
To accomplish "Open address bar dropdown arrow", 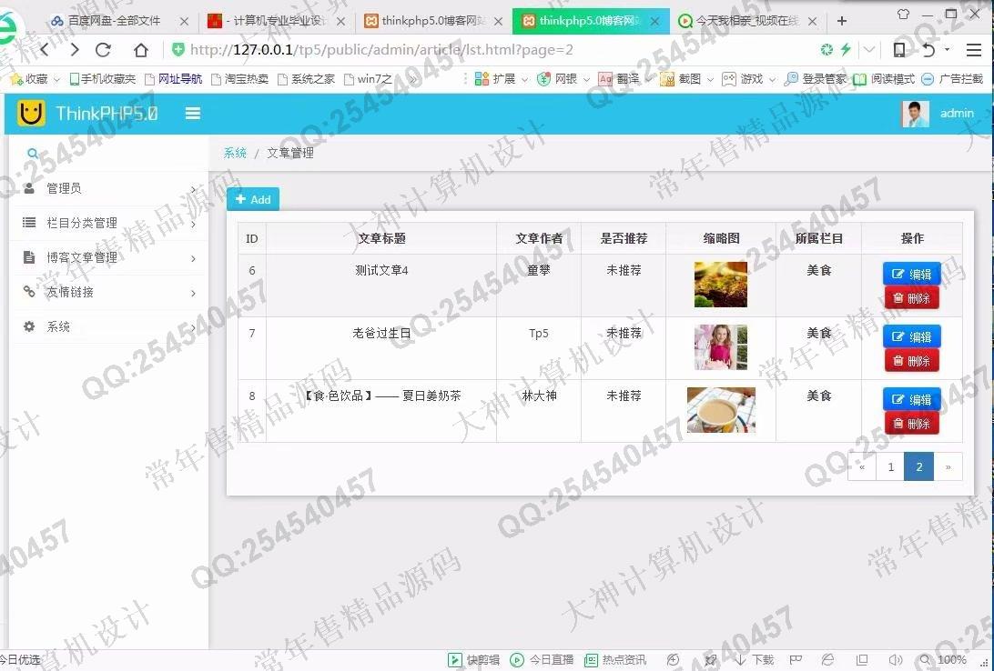I will click(869, 49).
